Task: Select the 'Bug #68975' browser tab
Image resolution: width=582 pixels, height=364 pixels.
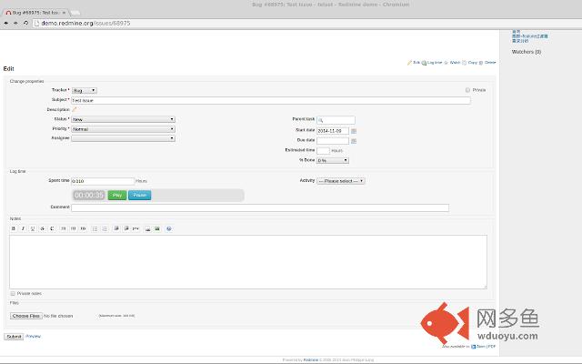Action: 35,13
